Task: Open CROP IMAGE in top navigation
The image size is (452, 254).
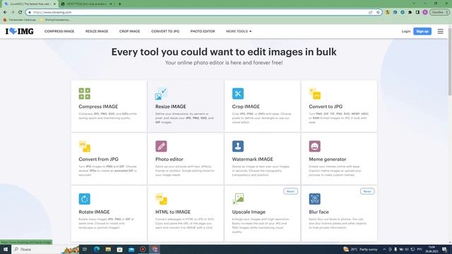Action: pyautogui.click(x=129, y=31)
